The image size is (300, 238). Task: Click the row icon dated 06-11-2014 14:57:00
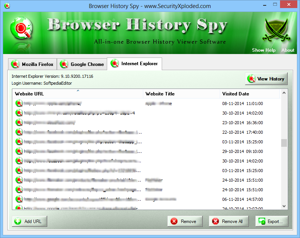click(19, 199)
